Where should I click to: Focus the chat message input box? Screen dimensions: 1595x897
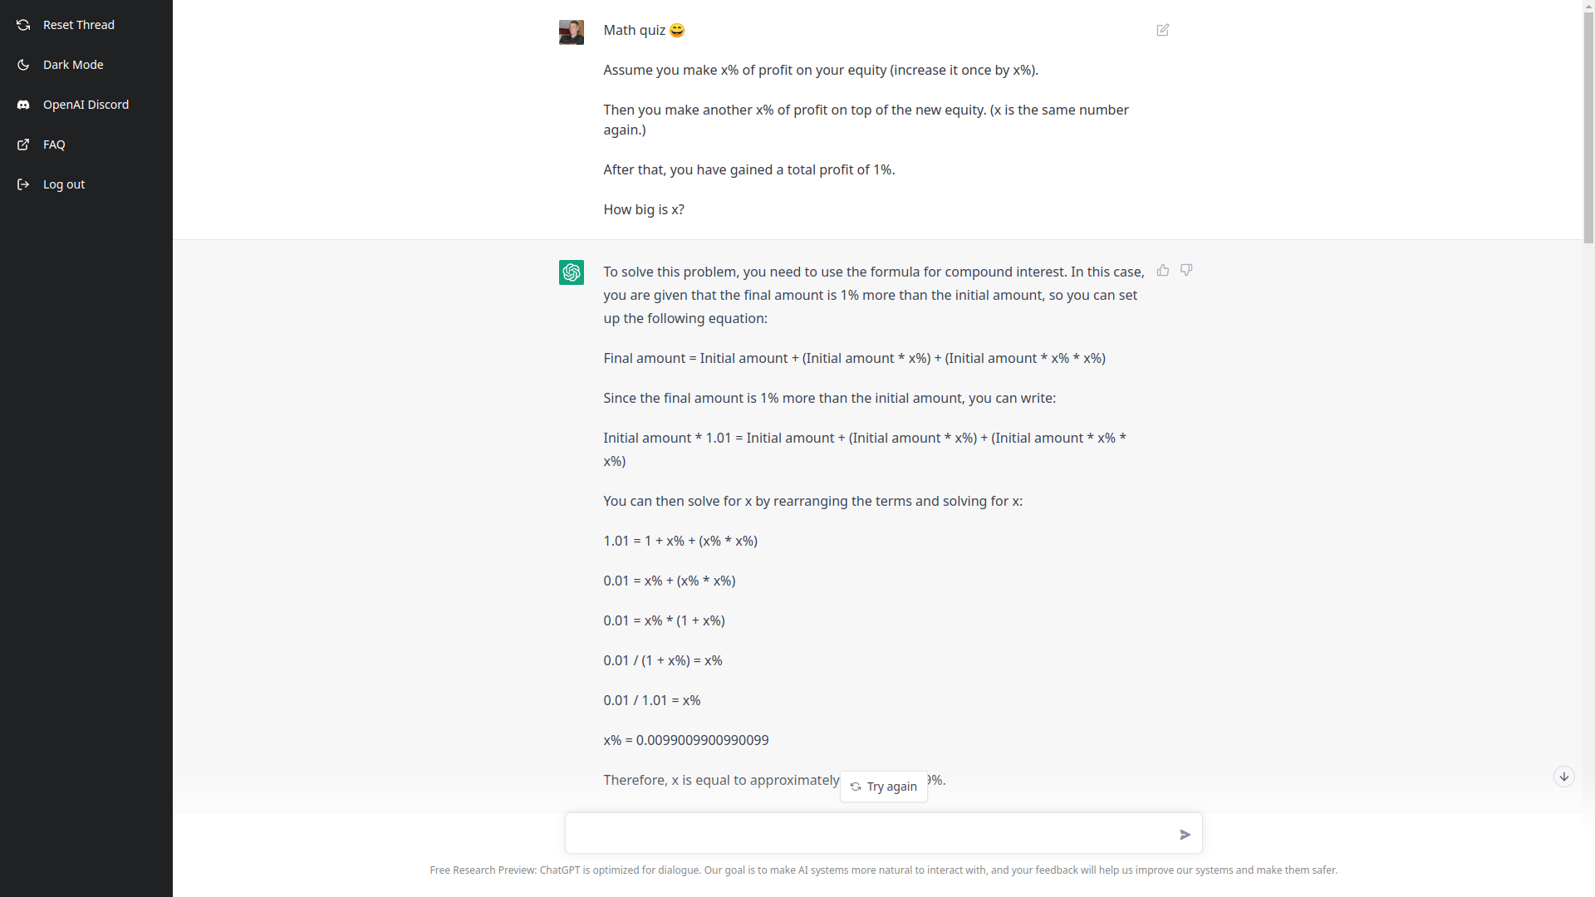pyautogui.click(x=868, y=833)
